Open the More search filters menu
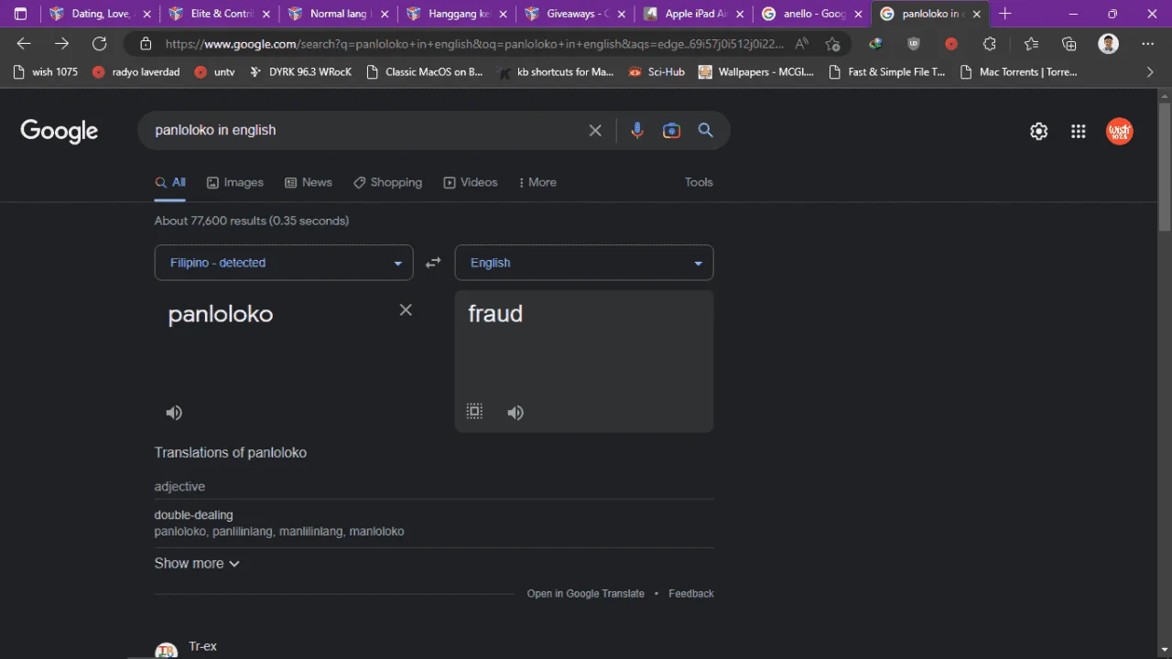This screenshot has height=659, width=1172. (x=537, y=182)
